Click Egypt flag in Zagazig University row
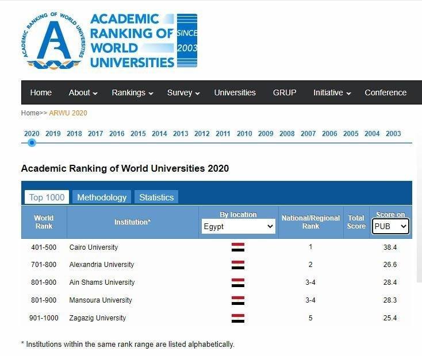The width and height of the screenshot is (422, 356). click(238, 318)
